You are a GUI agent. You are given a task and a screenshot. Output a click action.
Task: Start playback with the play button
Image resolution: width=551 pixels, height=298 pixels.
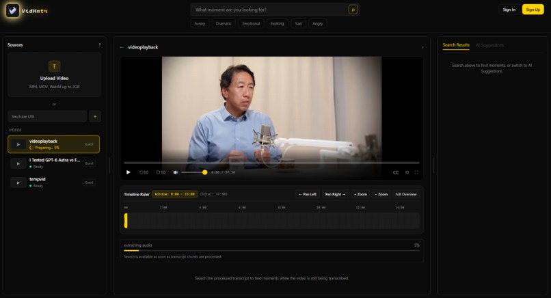tap(129, 172)
